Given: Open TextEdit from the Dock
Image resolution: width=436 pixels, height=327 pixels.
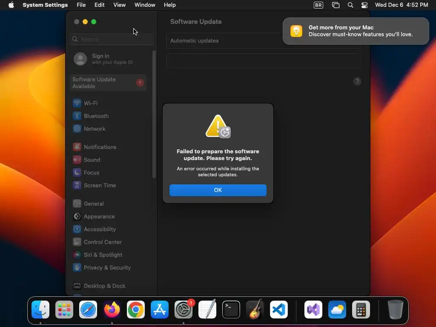Looking at the screenshot, I should pos(207,310).
